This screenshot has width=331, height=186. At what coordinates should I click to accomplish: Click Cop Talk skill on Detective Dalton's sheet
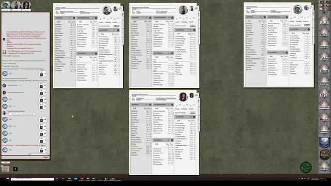coord(157,31)
